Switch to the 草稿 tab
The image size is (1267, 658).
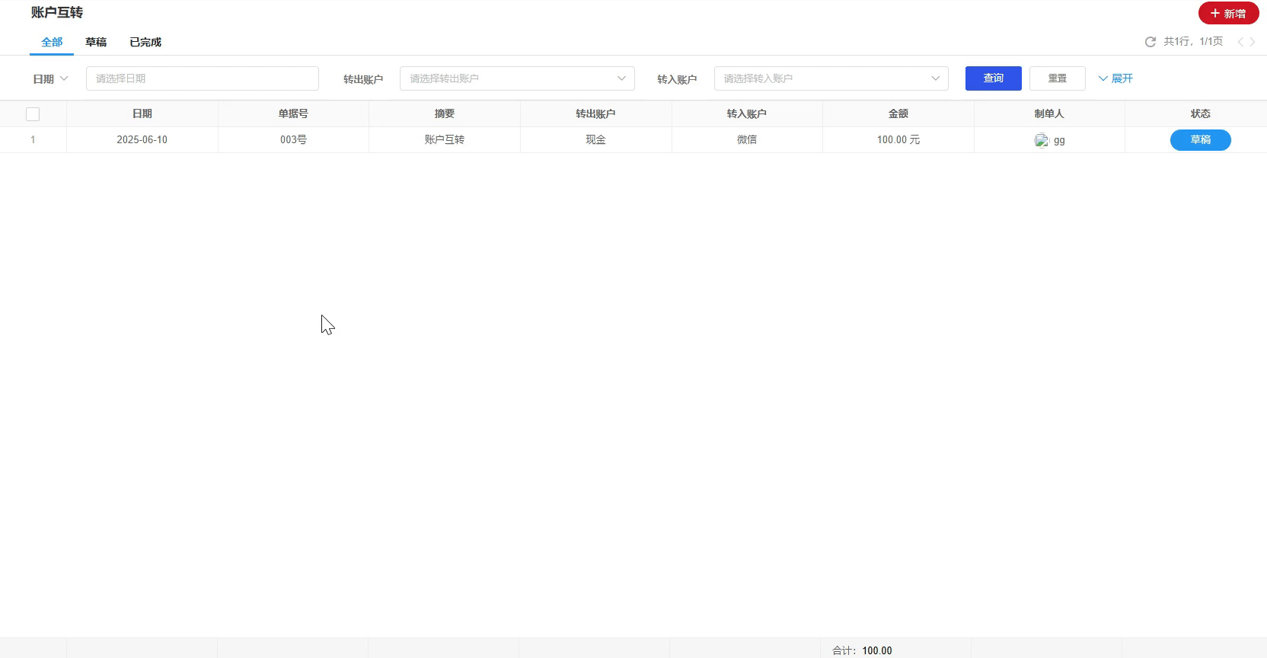96,42
